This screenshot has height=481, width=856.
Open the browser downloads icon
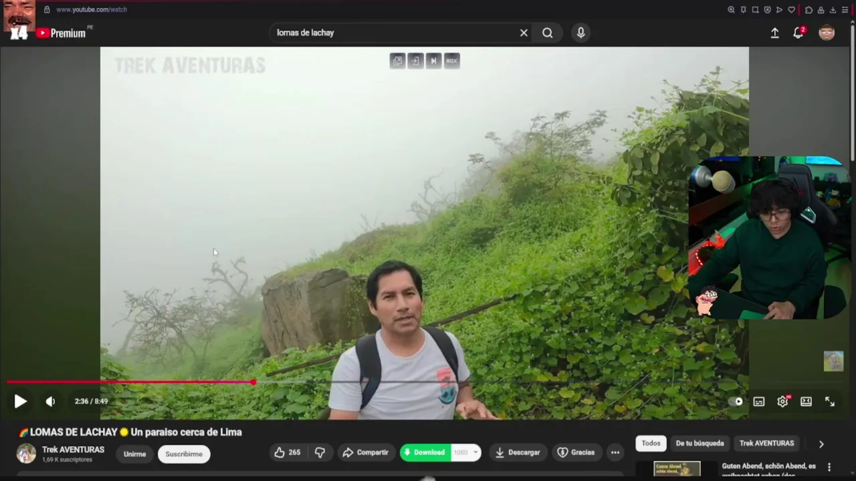point(833,9)
